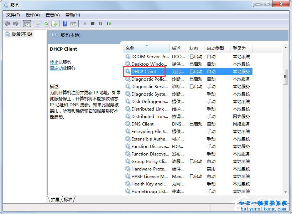292x214 pixels.
Task: Navigate back with the back arrow
Action: (x=8, y=24)
